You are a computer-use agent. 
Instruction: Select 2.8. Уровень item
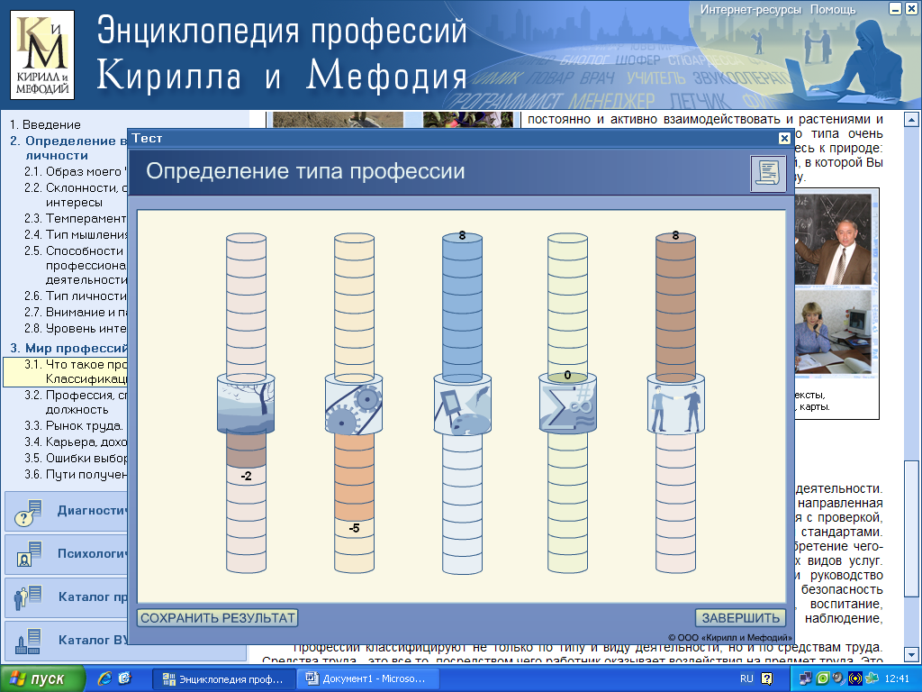76,328
